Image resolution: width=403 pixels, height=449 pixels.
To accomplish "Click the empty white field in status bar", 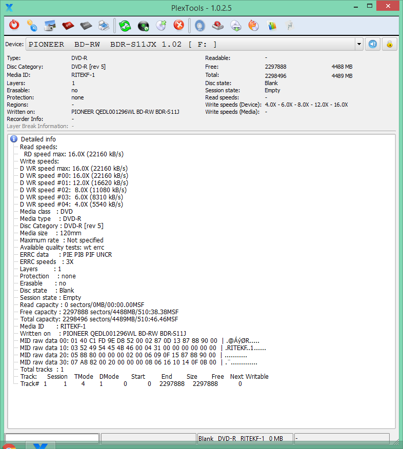I will [x=52, y=438].
